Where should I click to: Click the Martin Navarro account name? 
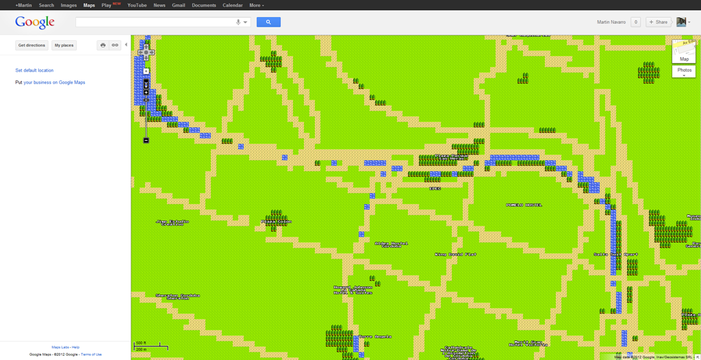[x=611, y=22]
